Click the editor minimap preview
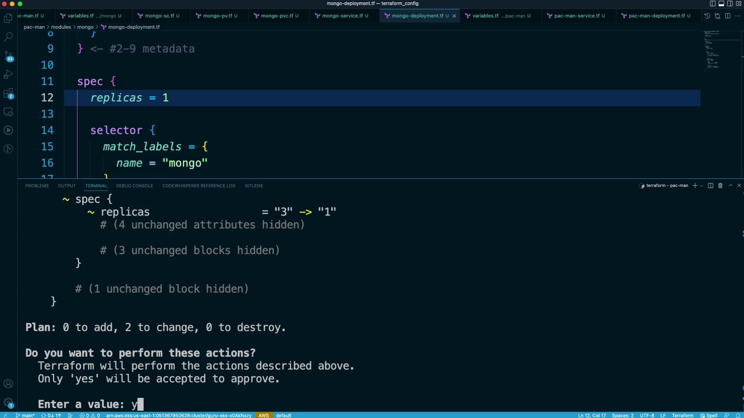 [x=712, y=50]
